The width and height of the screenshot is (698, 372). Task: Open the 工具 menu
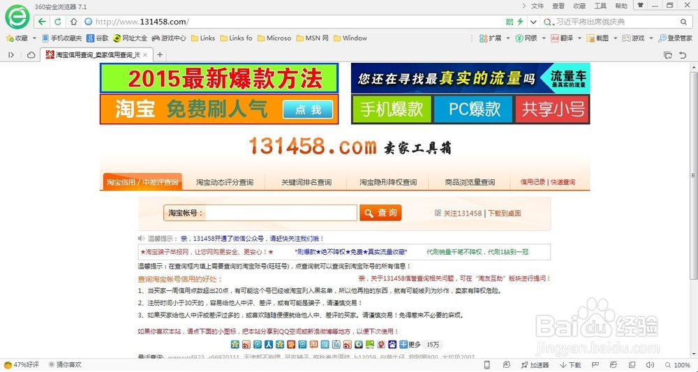600,6
